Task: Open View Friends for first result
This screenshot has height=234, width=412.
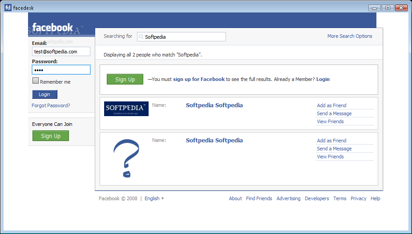Action: (330, 121)
